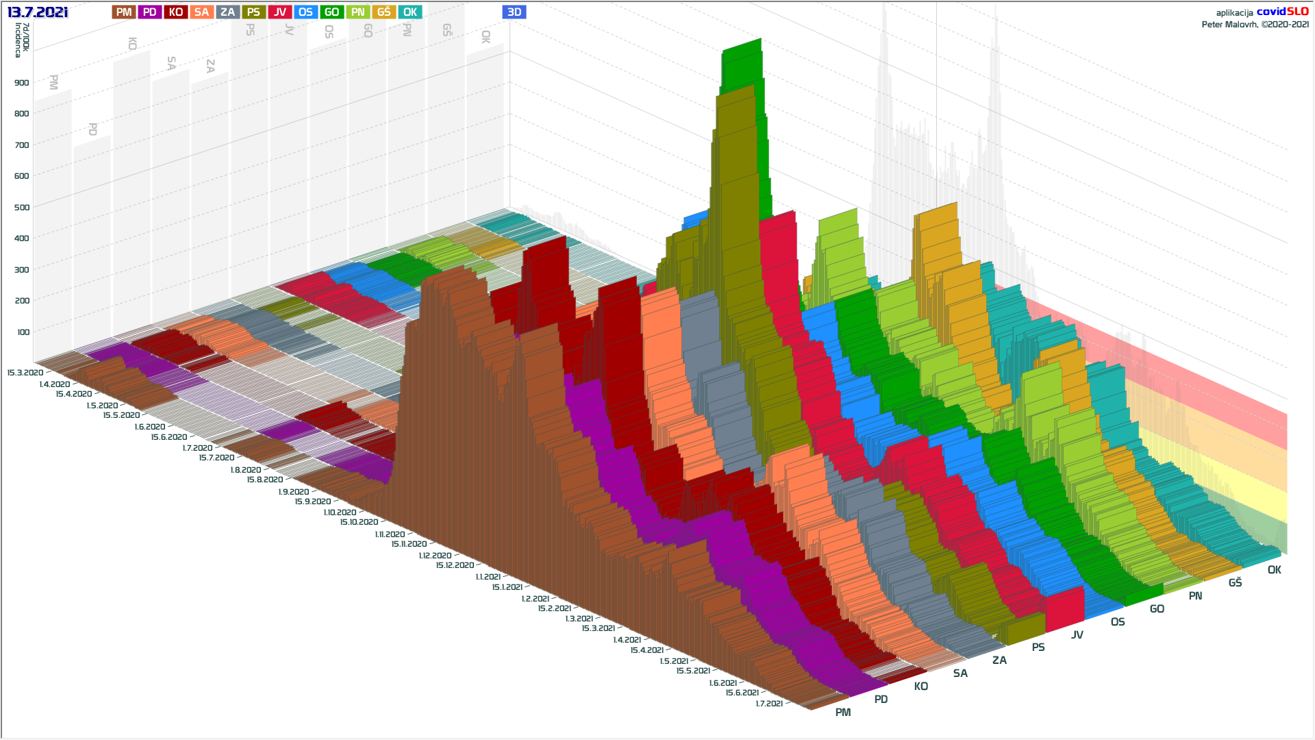Click the gray ZA region button
This screenshot has width=1315, height=740.
click(228, 12)
